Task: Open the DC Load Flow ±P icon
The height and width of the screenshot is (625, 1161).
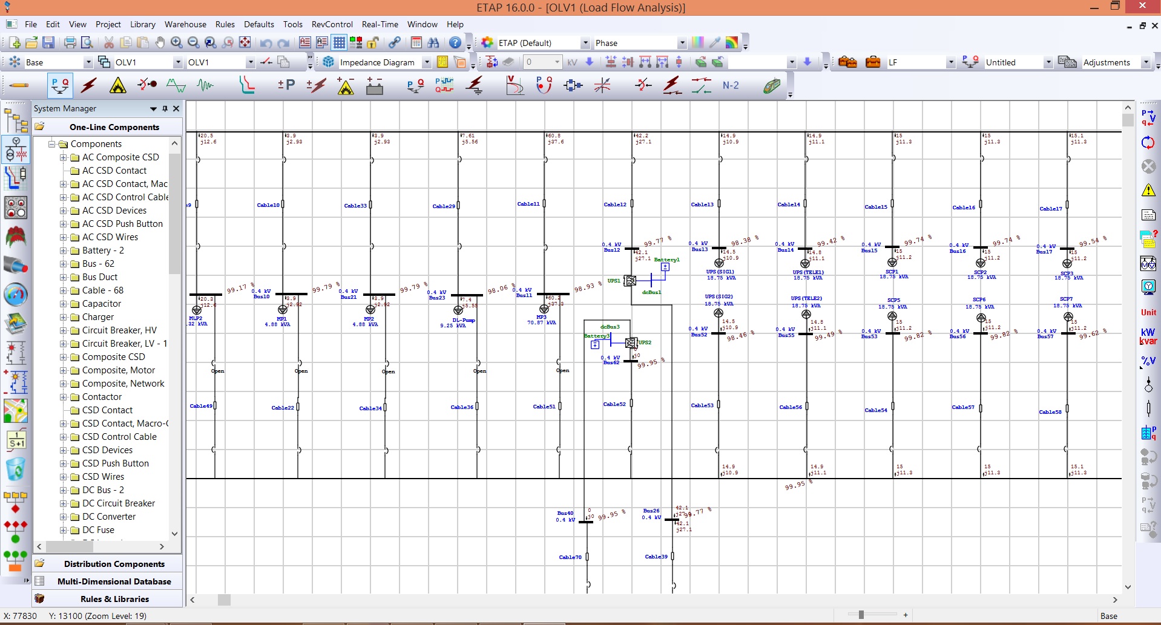Action: coord(286,85)
